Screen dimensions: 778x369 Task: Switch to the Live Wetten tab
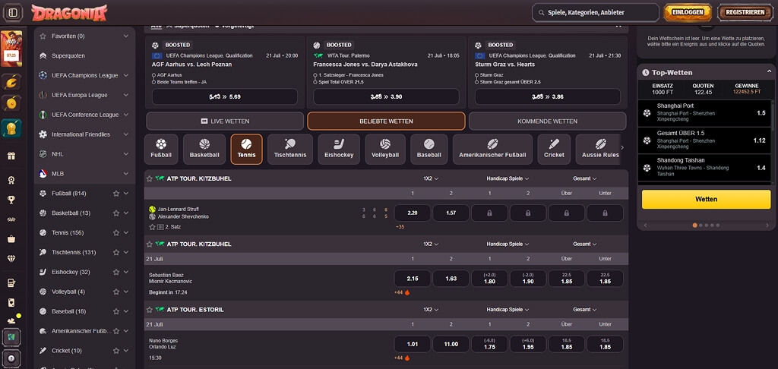pos(225,121)
